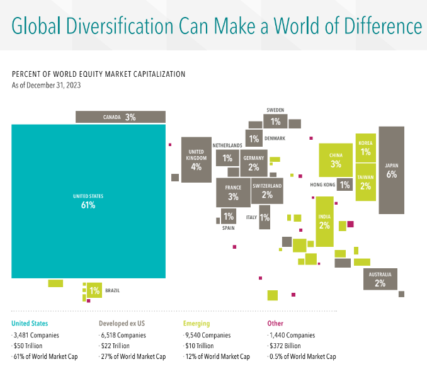Click '$372 Billion' text
427x386 pixels.
[x=285, y=346]
